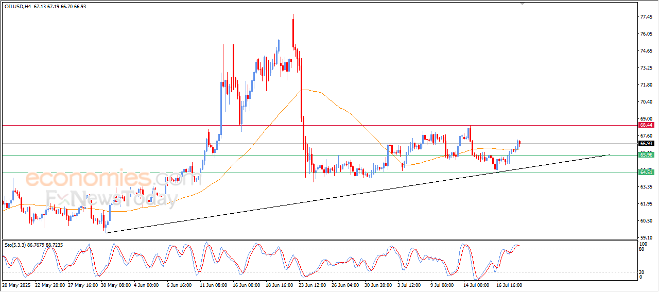Click the 69.00 price axis label

(x=647, y=119)
